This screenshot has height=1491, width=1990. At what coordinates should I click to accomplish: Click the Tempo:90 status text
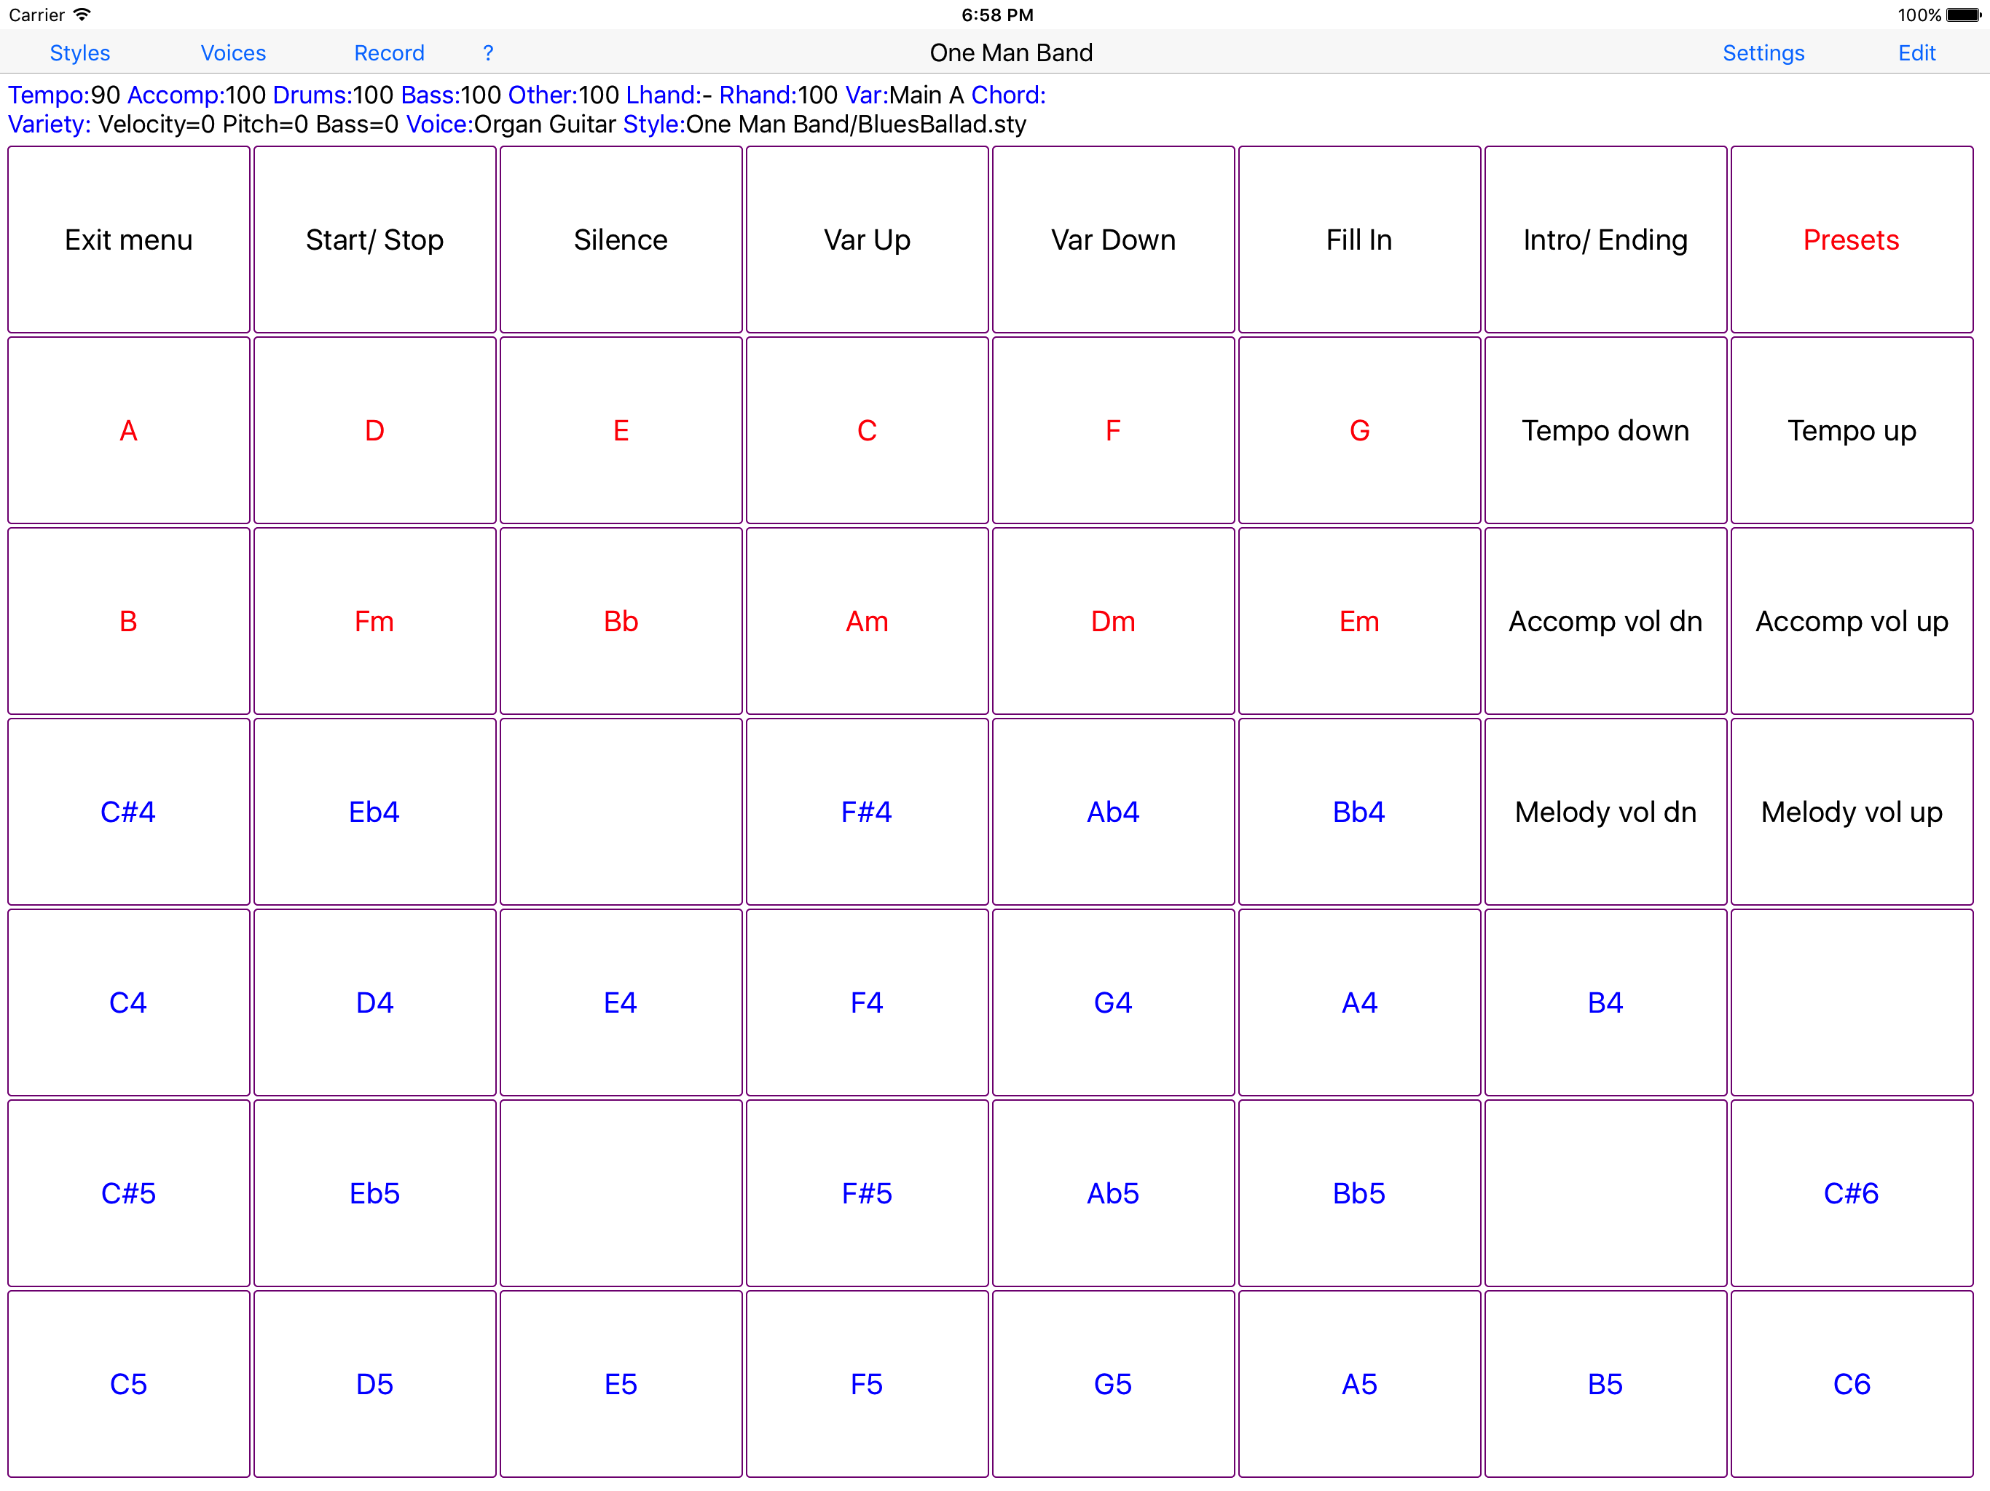(x=64, y=95)
